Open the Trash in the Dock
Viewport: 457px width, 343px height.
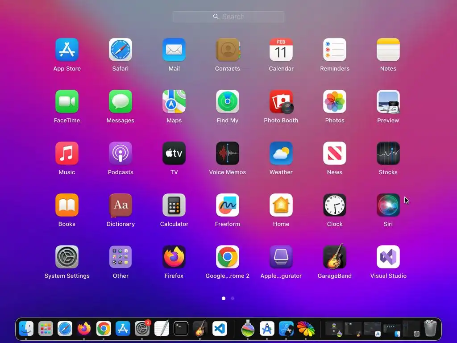(x=431, y=328)
